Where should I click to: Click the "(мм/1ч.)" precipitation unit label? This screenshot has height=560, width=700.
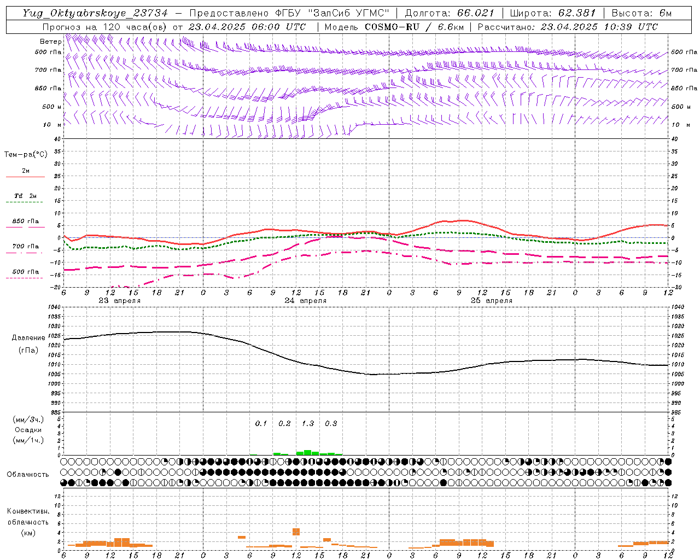click(28, 440)
